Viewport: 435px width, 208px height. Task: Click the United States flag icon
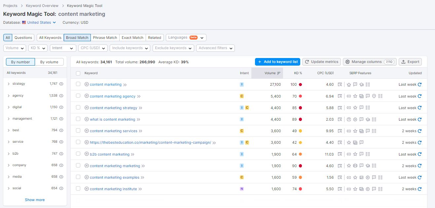[24, 22]
